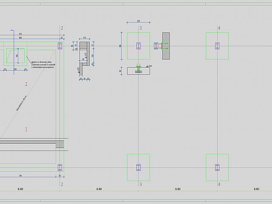Select the I-column in bottom footing on axis 3
The image size is (272, 204).
[139, 167]
